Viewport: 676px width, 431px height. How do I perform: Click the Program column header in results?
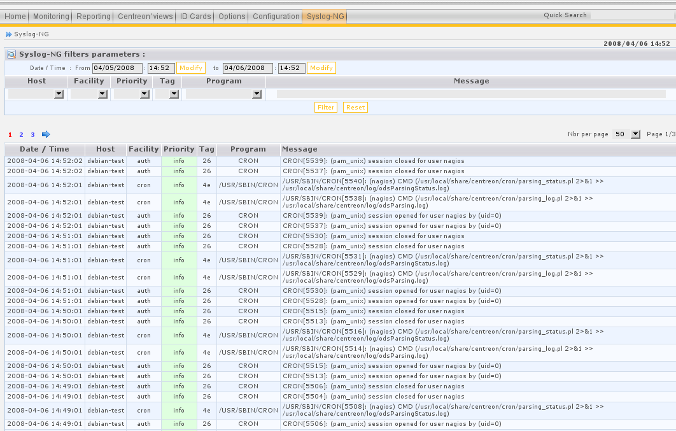(248, 149)
